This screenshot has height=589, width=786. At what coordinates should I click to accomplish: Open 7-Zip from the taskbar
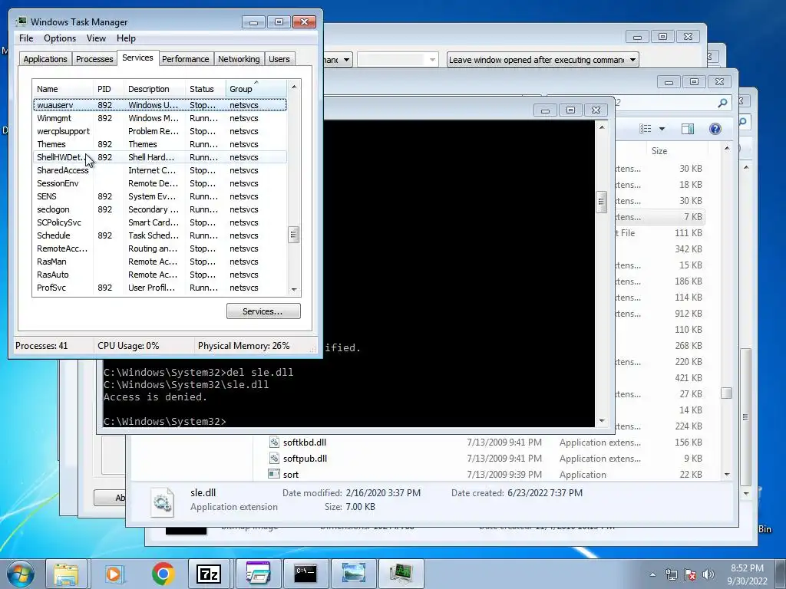(x=209, y=574)
